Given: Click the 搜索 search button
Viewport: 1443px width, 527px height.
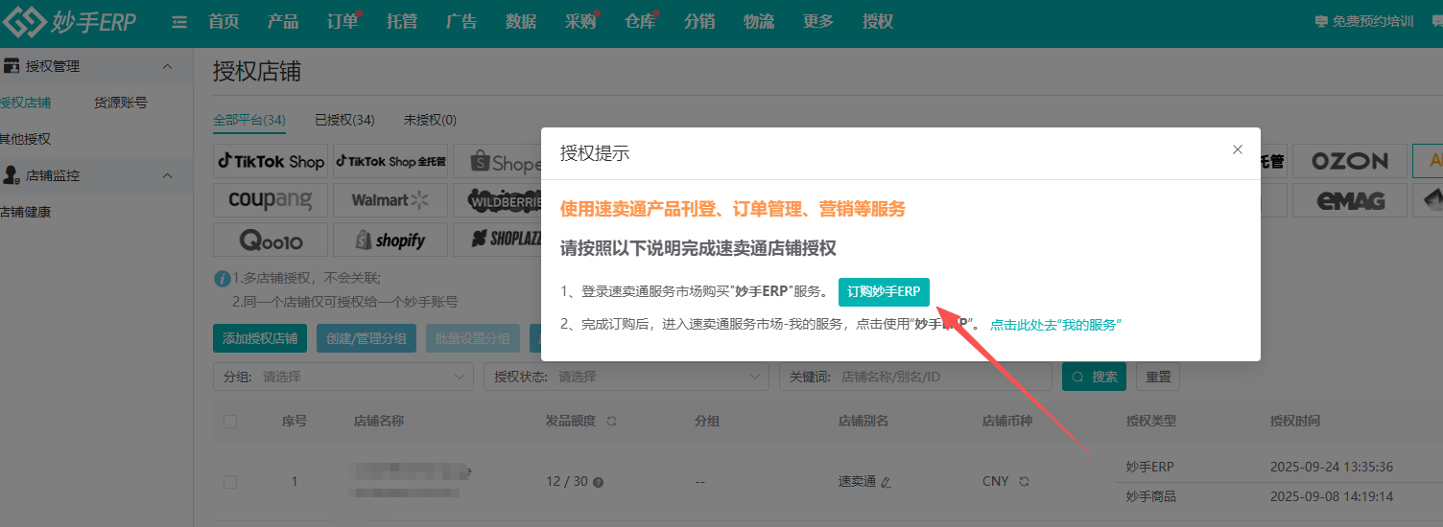Looking at the screenshot, I should point(1095,377).
